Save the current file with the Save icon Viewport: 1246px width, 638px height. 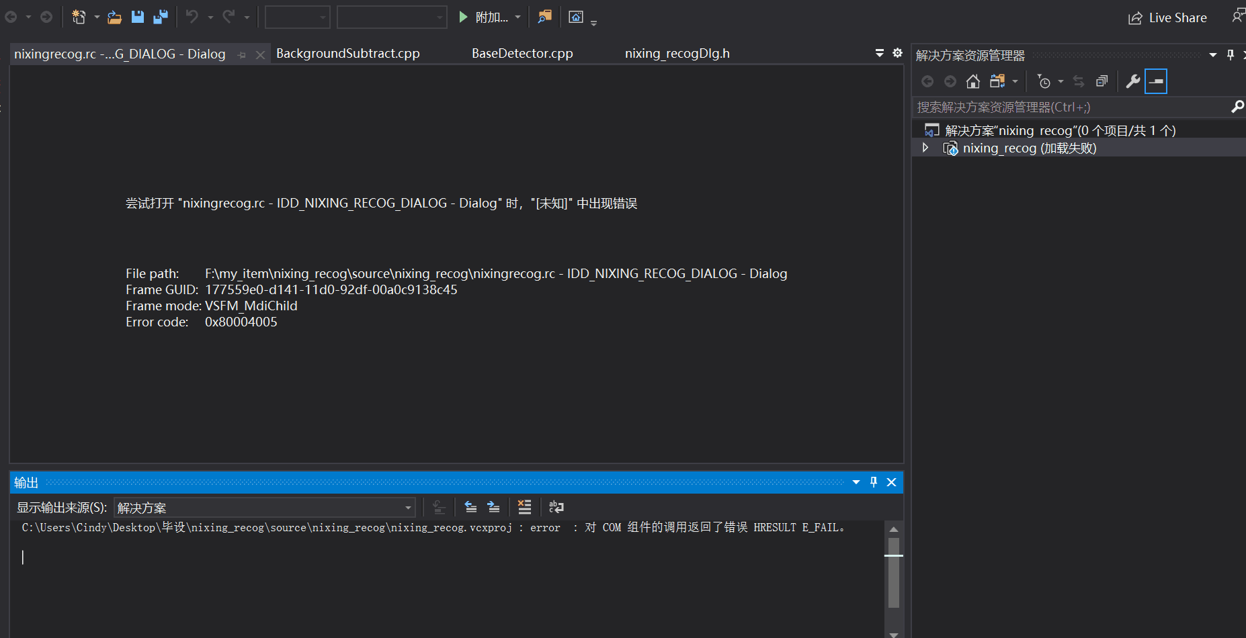[x=138, y=17]
